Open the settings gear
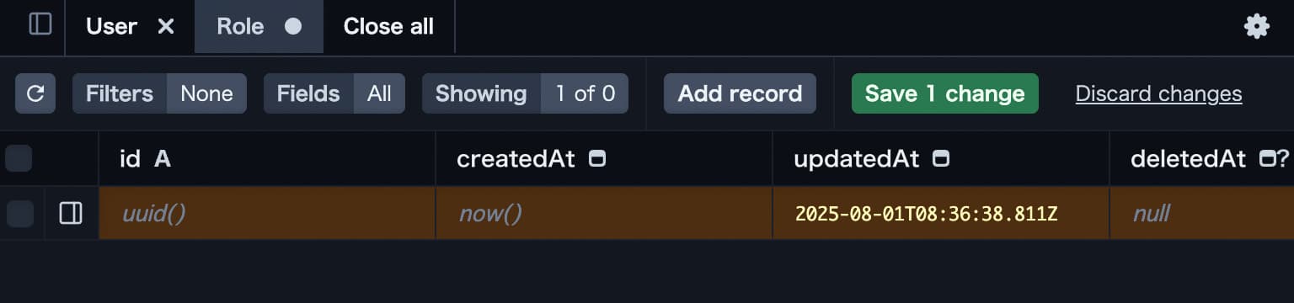Viewport: 1294px width, 303px height. [x=1256, y=26]
